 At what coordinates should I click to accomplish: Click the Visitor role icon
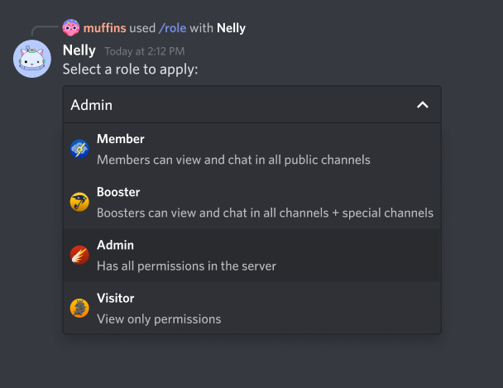pyautogui.click(x=79, y=308)
